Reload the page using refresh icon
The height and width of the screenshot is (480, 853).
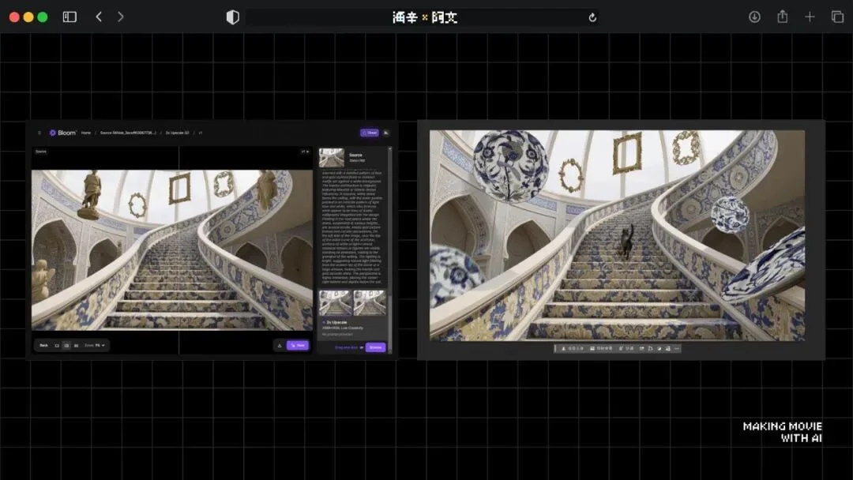[592, 17]
